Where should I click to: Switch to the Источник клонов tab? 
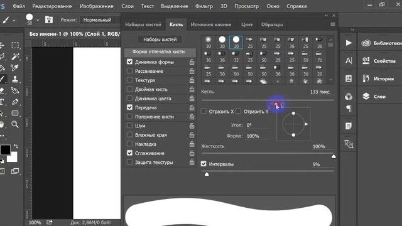[x=211, y=24]
